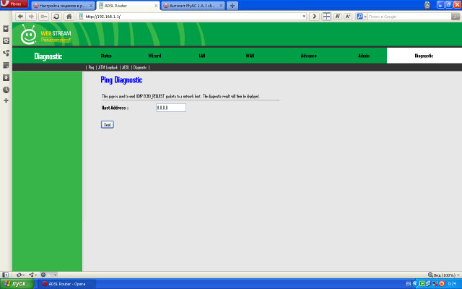Viewport: 462px width, 289px height.
Task: Click the password wand key icon
Action: coord(43,17)
